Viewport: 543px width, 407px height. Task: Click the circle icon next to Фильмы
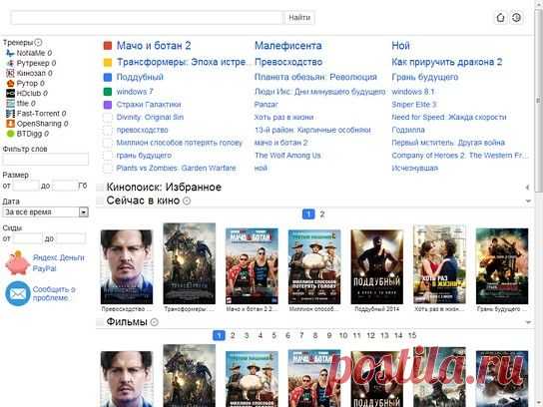click(155, 322)
